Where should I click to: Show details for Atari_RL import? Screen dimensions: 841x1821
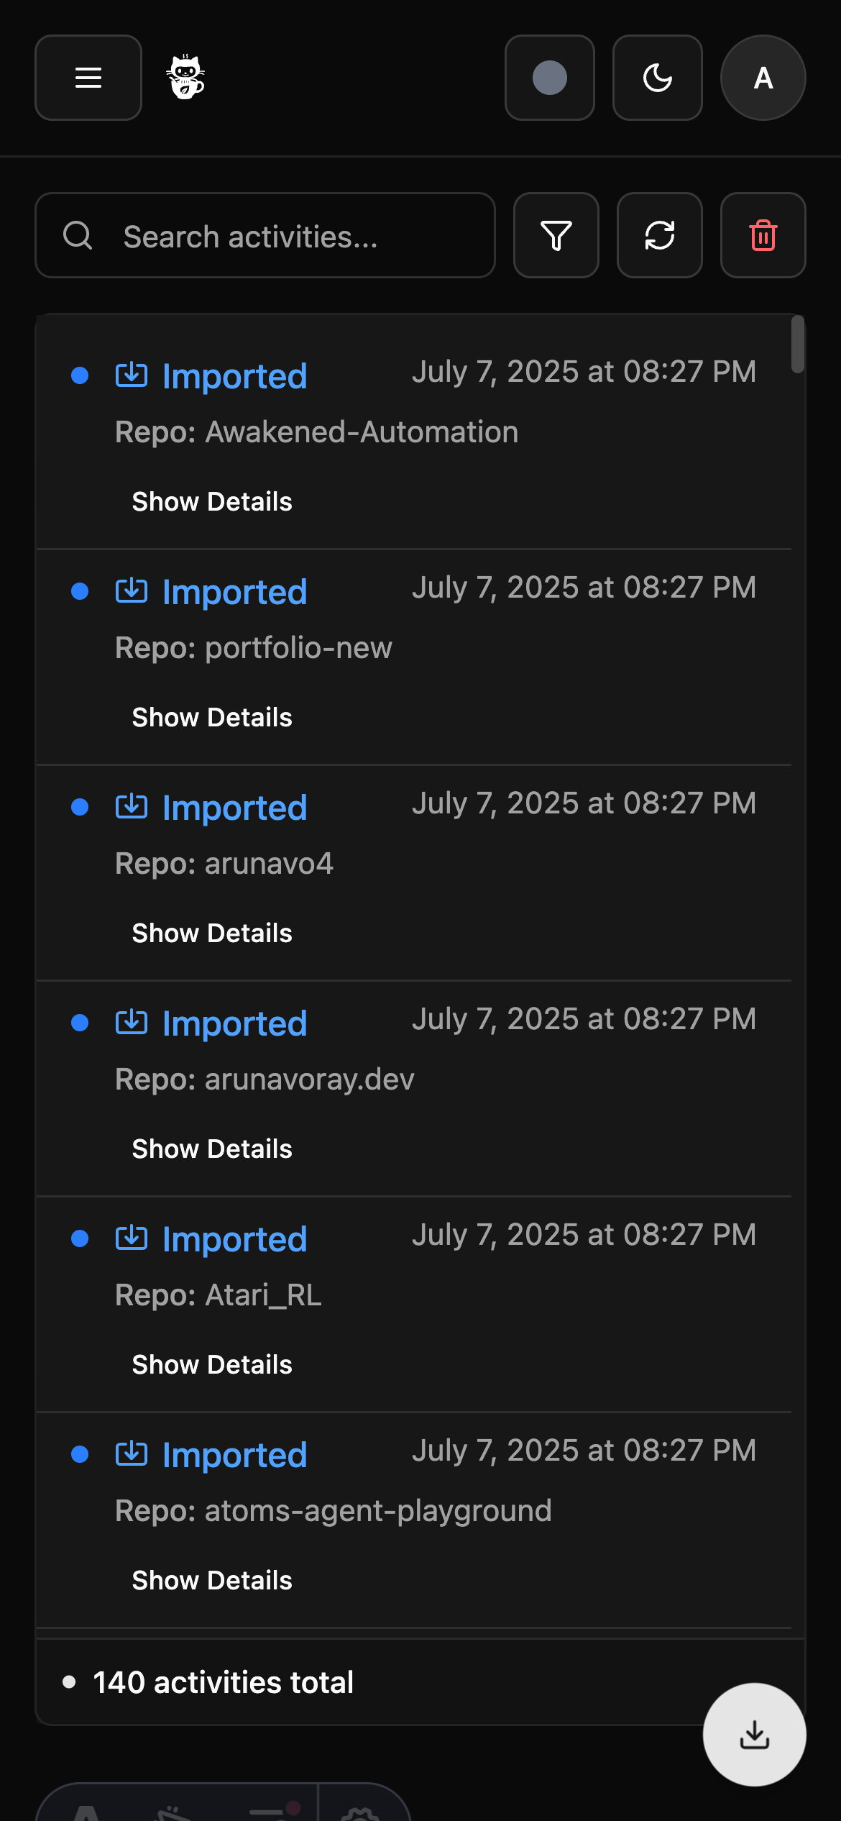212,1365
